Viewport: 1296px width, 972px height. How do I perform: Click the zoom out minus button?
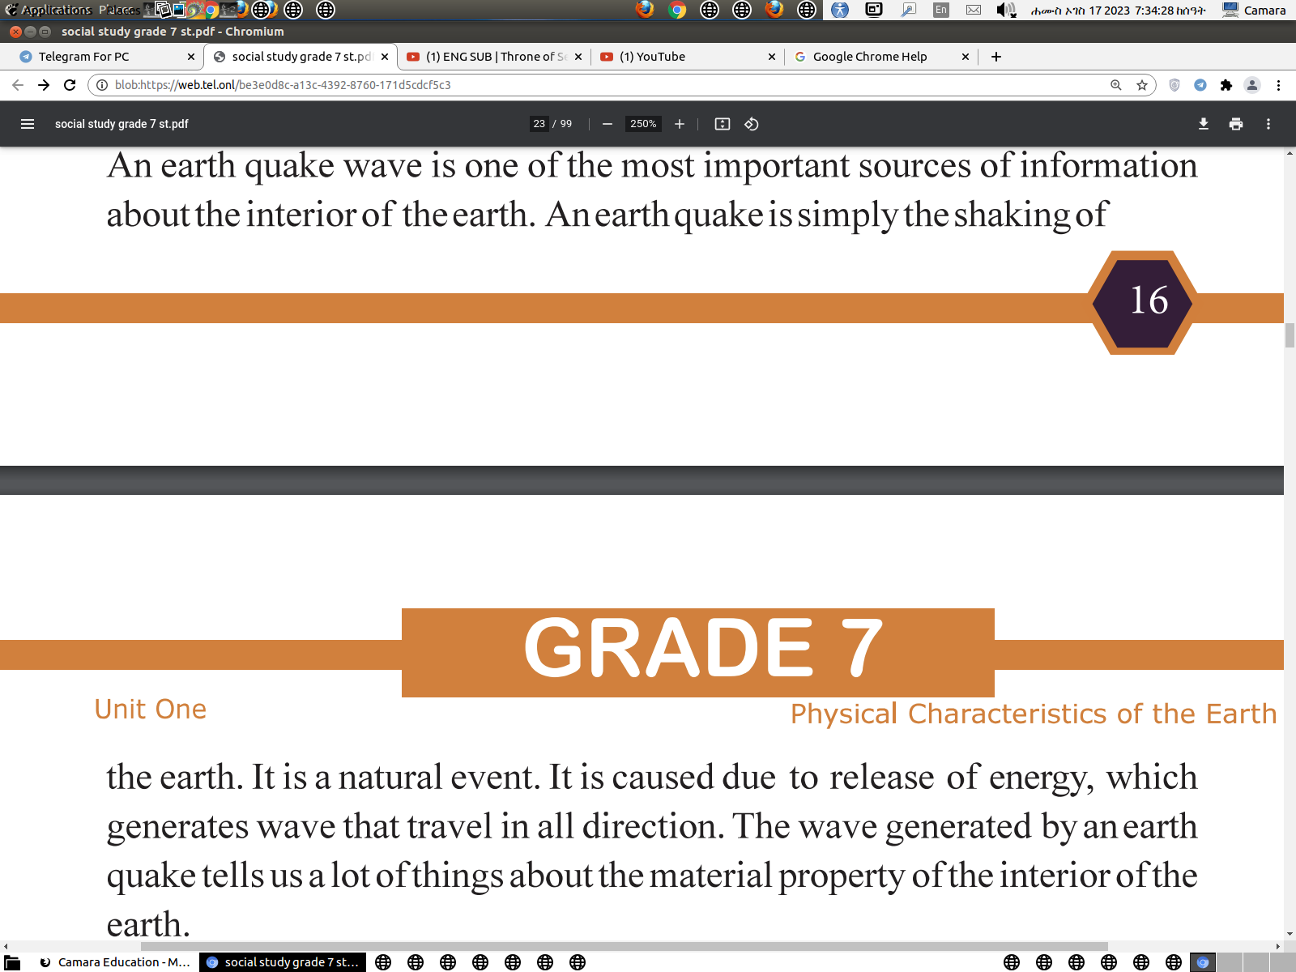(x=607, y=124)
